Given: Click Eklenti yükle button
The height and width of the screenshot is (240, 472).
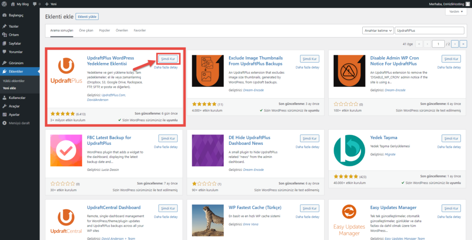Looking at the screenshot, I should [x=87, y=17].
